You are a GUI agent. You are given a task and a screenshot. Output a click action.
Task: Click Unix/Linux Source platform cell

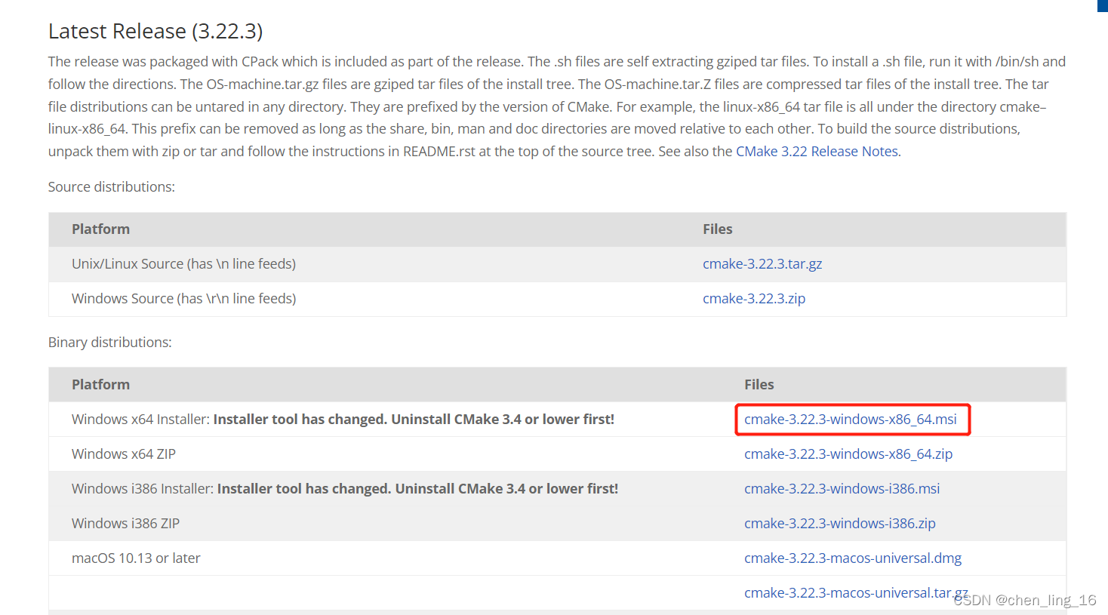point(183,264)
